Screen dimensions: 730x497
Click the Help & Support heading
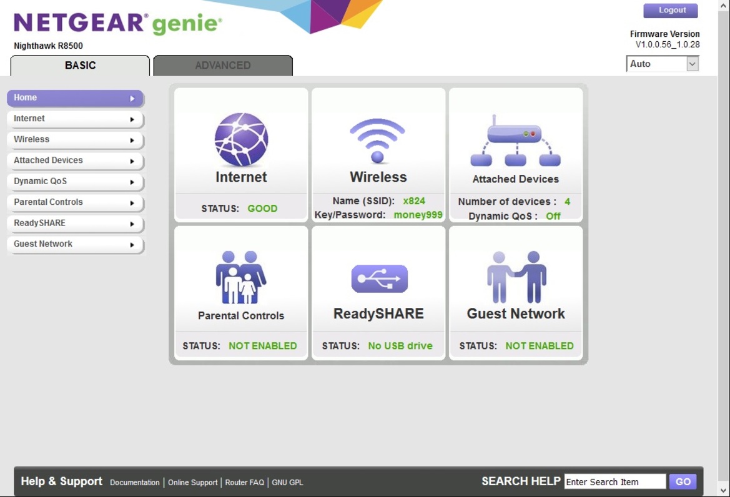61,481
